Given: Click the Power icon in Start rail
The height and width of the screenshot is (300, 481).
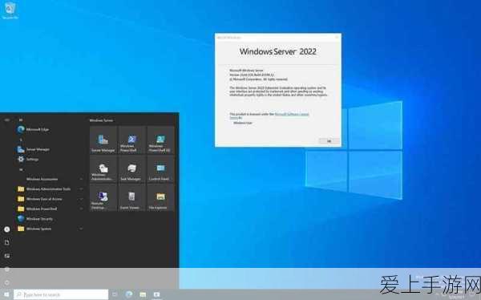Looking at the screenshot, I should point(6,282).
